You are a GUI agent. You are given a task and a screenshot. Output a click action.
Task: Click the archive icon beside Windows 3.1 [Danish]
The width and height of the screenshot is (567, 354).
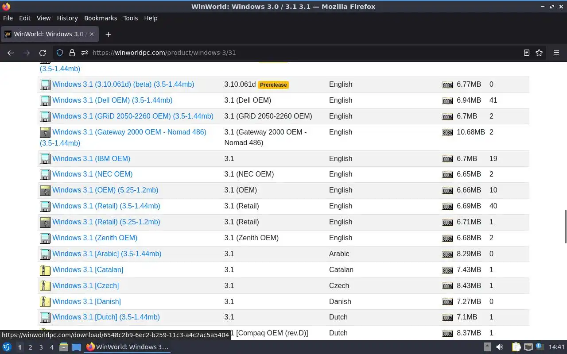point(45,302)
